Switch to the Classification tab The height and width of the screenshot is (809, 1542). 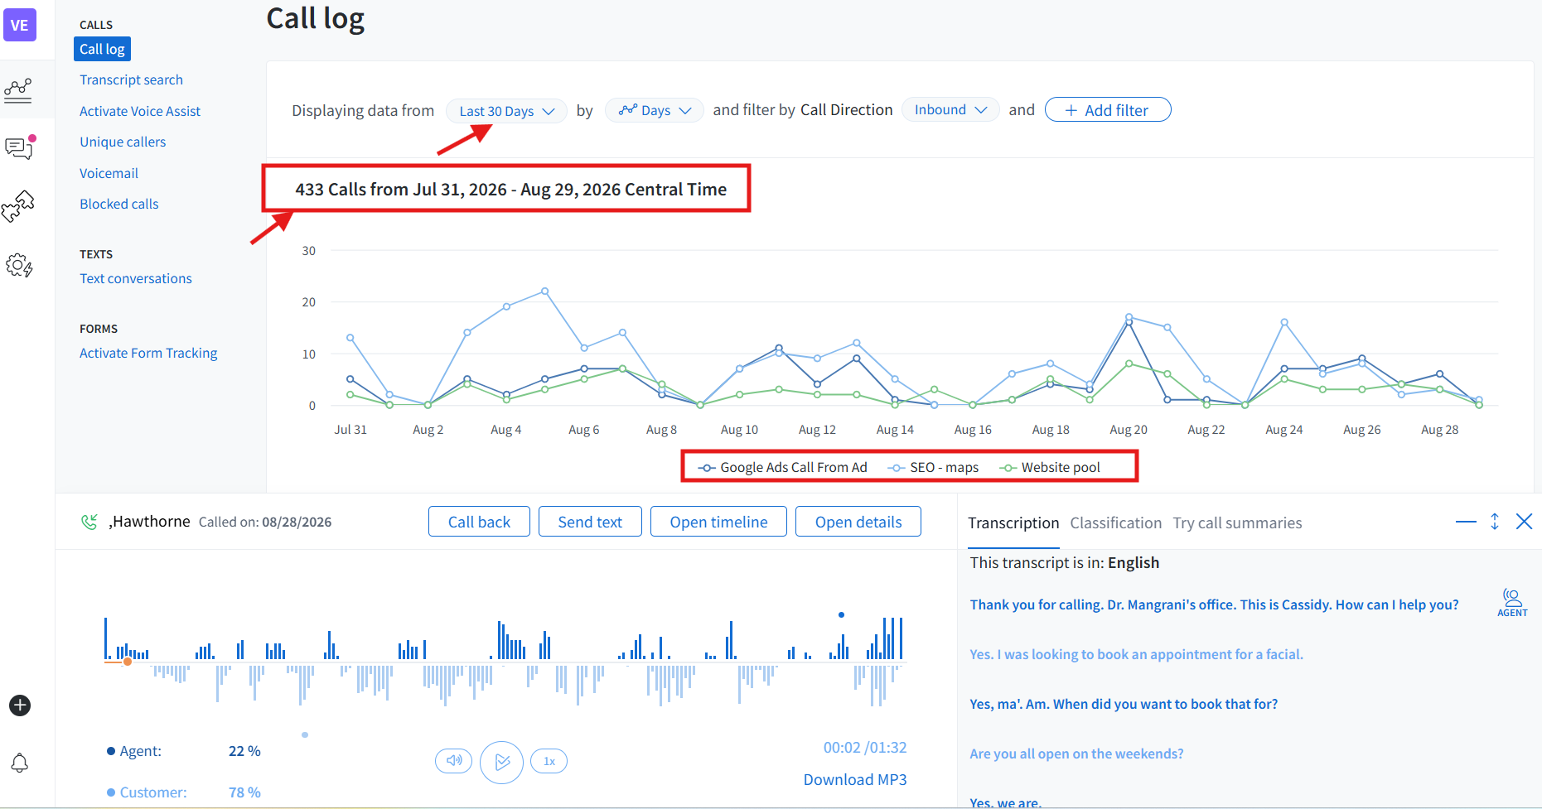[1115, 523]
